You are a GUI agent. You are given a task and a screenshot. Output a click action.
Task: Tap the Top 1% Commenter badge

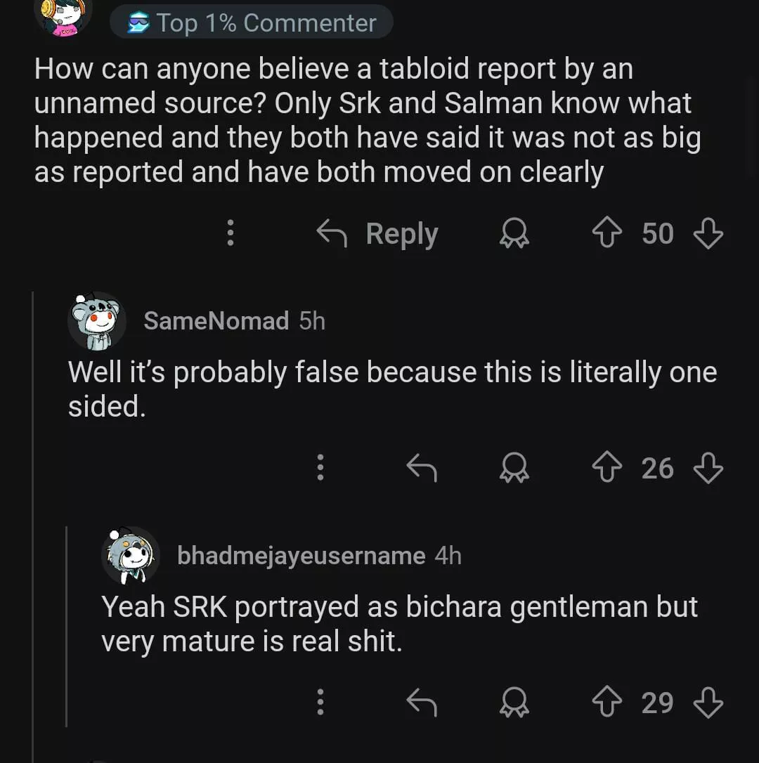pos(251,23)
